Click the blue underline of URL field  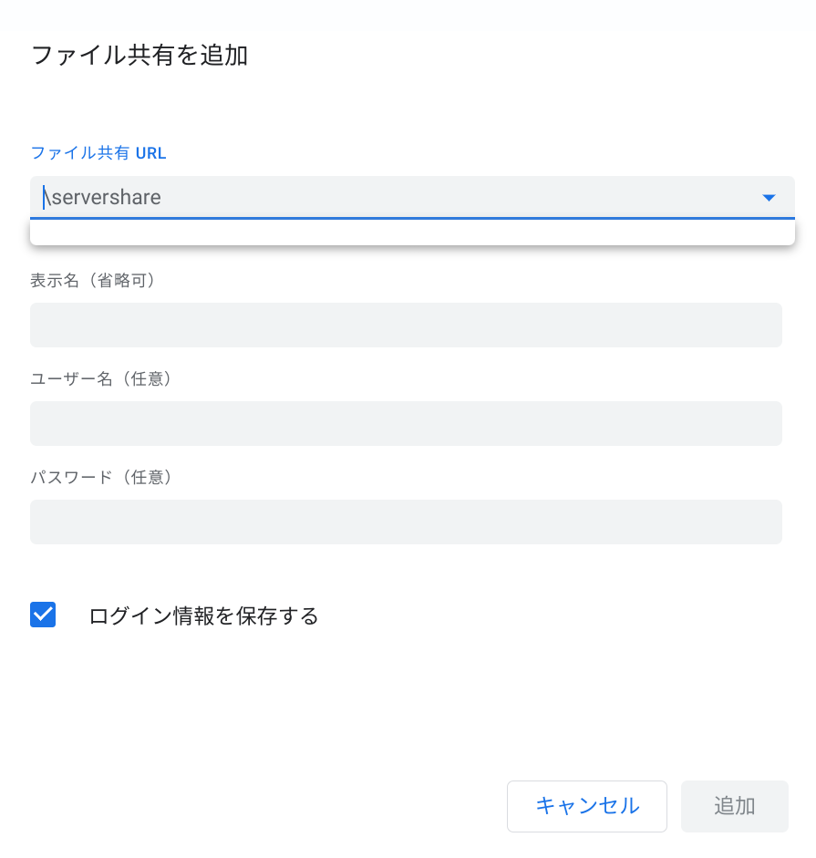[x=412, y=219]
